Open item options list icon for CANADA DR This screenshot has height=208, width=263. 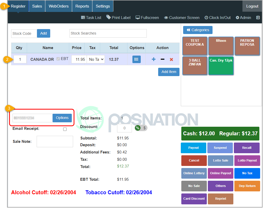(x=136, y=59)
